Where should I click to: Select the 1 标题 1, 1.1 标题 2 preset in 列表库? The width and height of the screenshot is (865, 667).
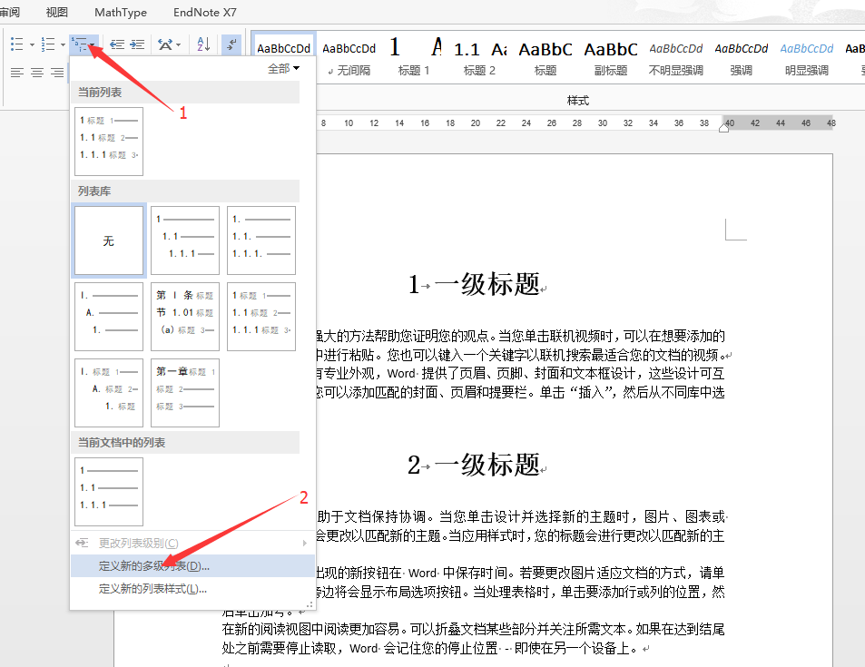(260, 317)
